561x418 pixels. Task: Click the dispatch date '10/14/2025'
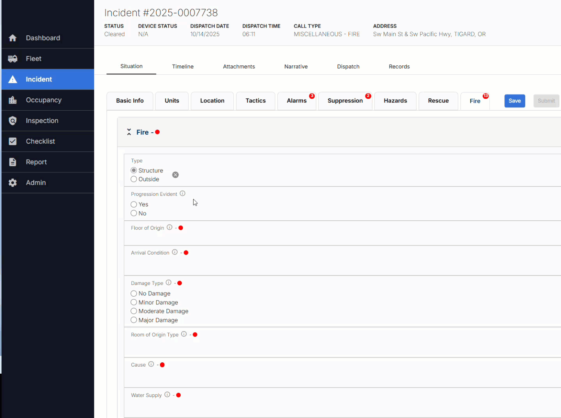pos(205,34)
